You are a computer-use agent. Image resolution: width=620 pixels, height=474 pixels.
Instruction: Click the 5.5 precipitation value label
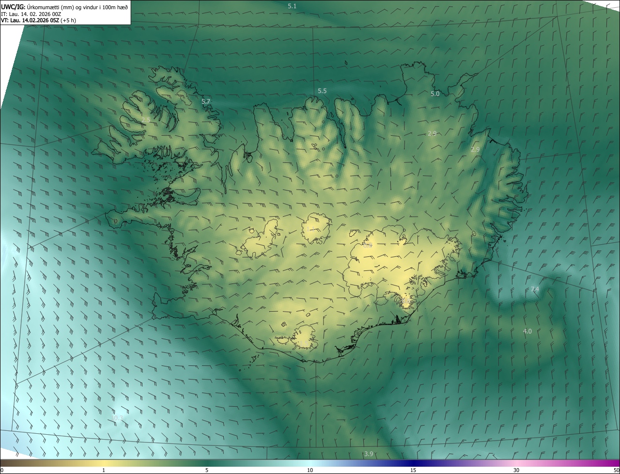tap(322, 91)
